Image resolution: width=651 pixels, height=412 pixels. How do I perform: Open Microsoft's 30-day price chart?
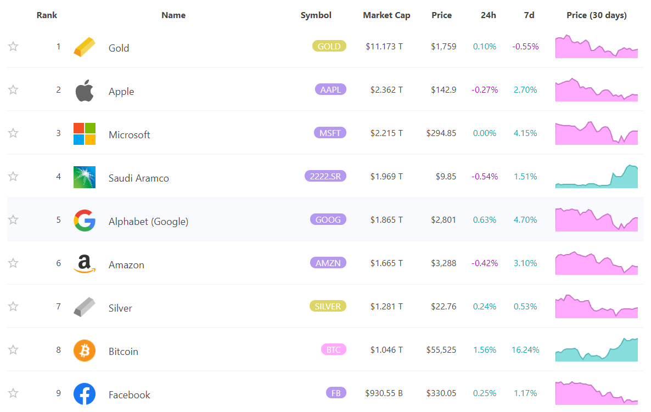[597, 133]
